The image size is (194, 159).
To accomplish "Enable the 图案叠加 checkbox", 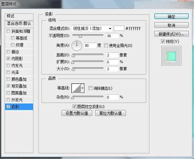I will click(x=8, y=93).
